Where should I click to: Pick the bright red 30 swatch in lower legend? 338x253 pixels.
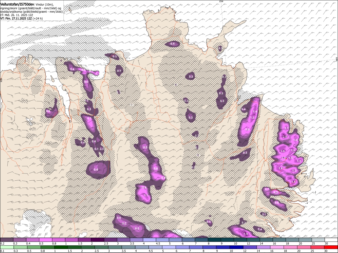pyautogui.click(x=331, y=247)
